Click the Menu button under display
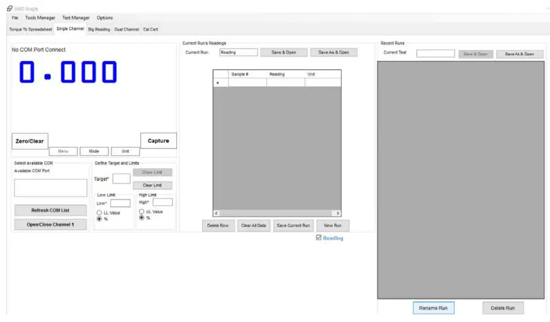The height and width of the screenshot is (322, 550). pyautogui.click(x=63, y=152)
